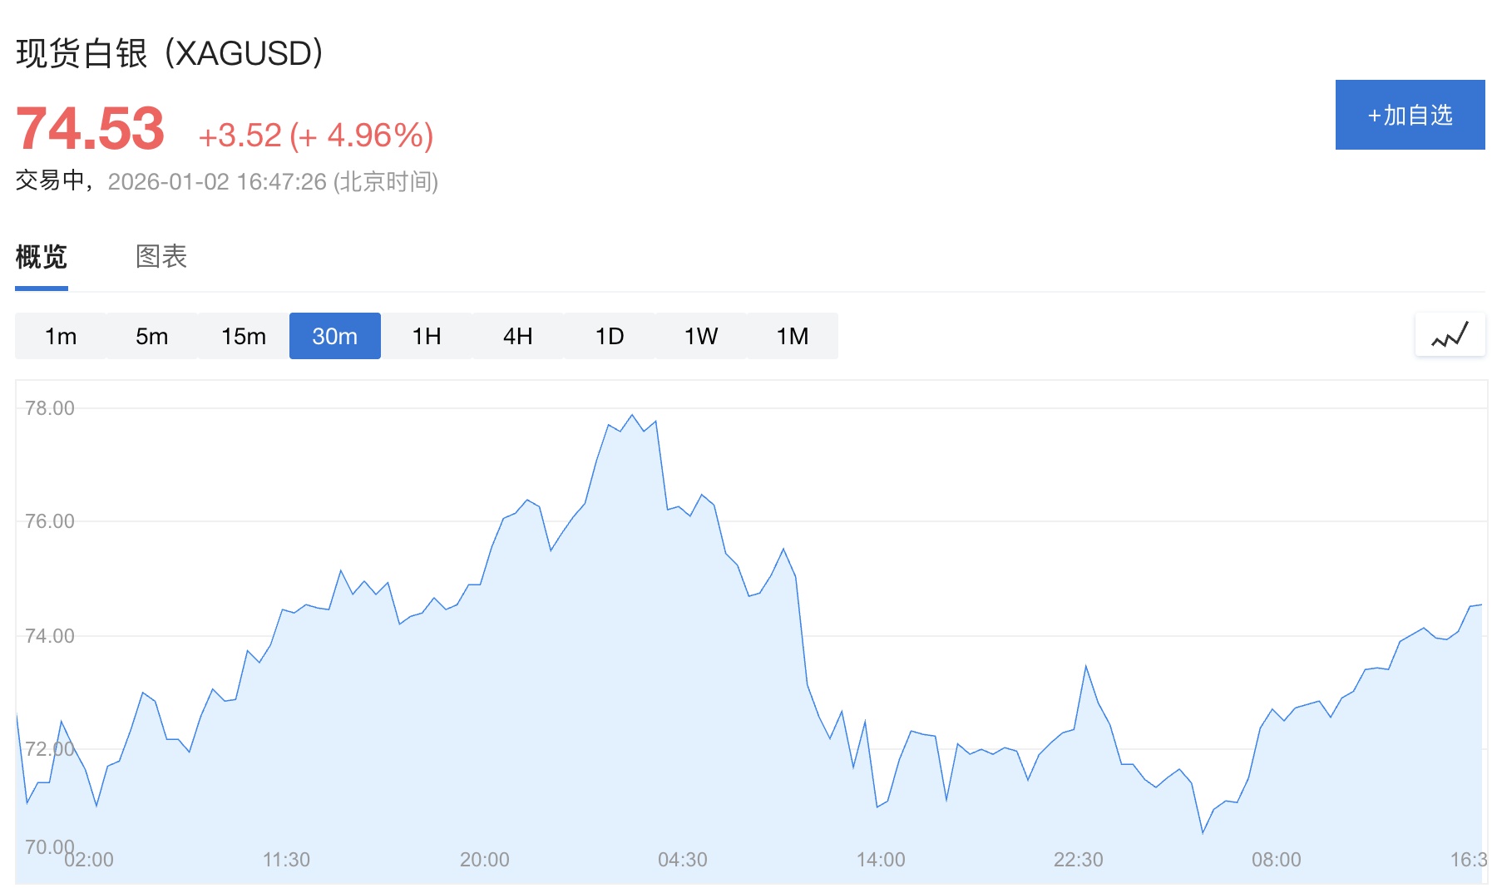1492x888 pixels.
Task: Switch chart to 1H interval
Action: point(427,336)
